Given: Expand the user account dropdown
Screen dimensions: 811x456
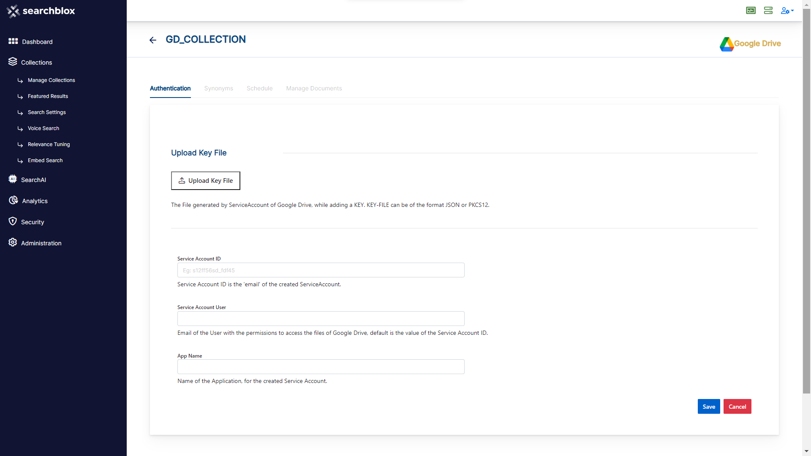Looking at the screenshot, I should pos(787,11).
